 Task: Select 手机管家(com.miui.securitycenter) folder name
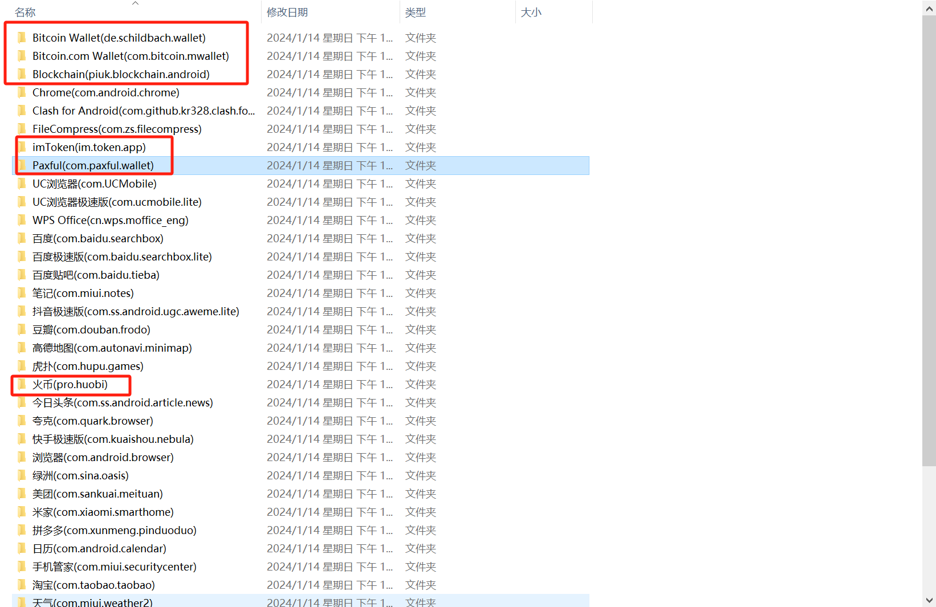115,567
